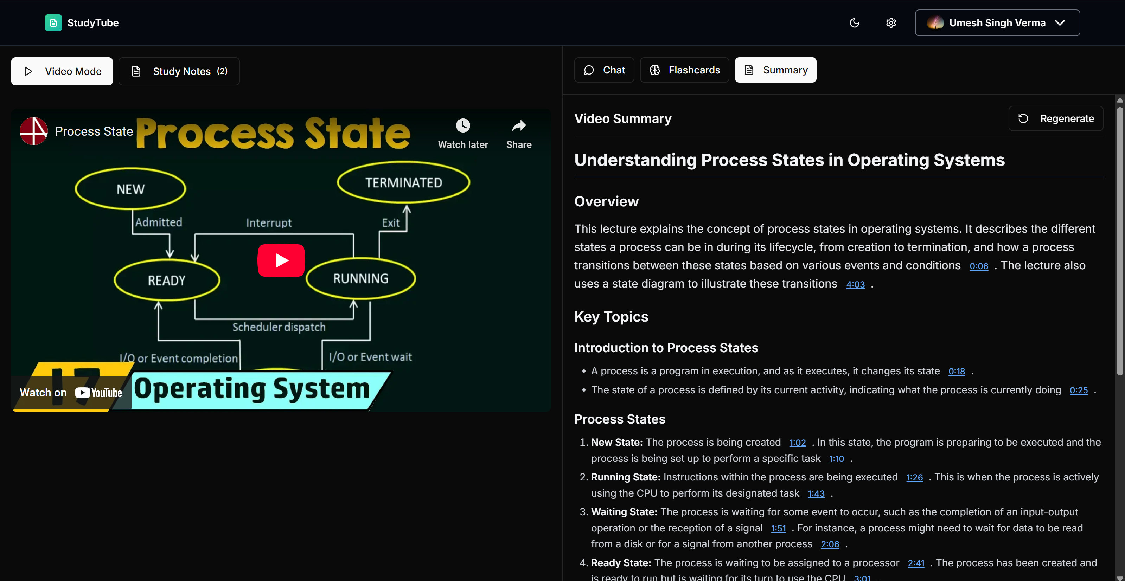The width and height of the screenshot is (1125, 581).
Task: Enable Summary view mode
Action: 775,70
